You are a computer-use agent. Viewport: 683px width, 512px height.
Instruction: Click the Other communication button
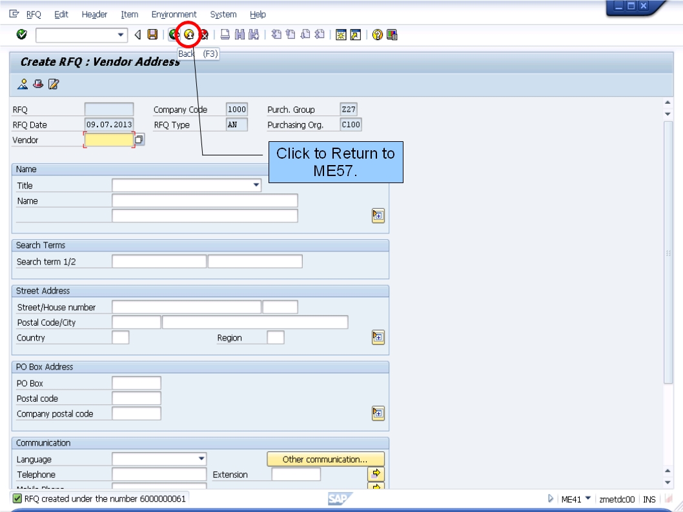pos(325,458)
